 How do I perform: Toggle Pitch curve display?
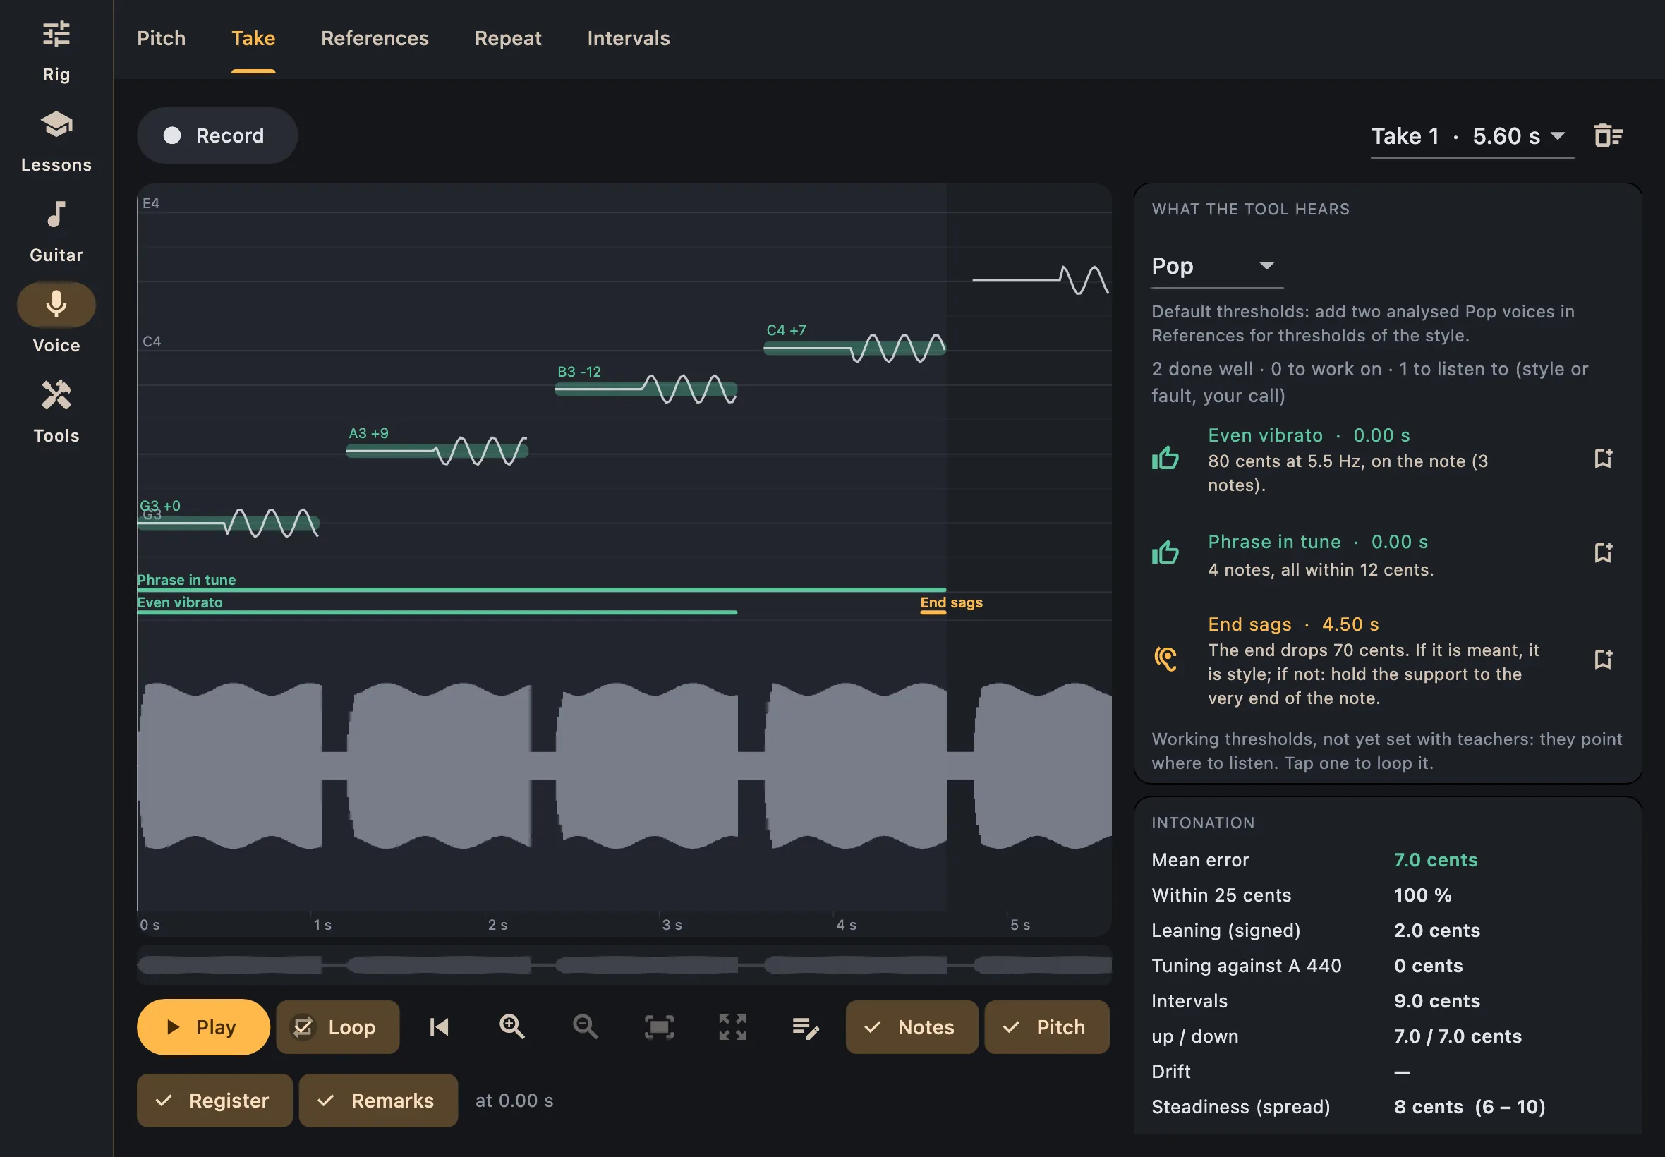pyautogui.click(x=1047, y=1026)
